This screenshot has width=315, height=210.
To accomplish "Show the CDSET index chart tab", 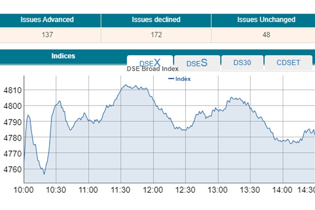I will (288, 63).
